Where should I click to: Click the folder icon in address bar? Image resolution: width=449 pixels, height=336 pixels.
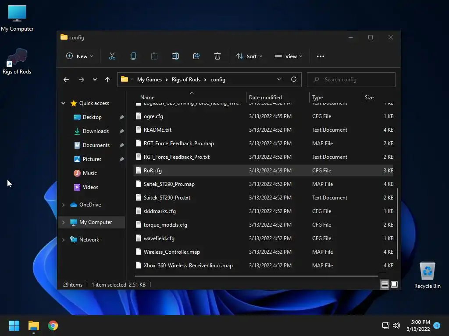pos(124,79)
